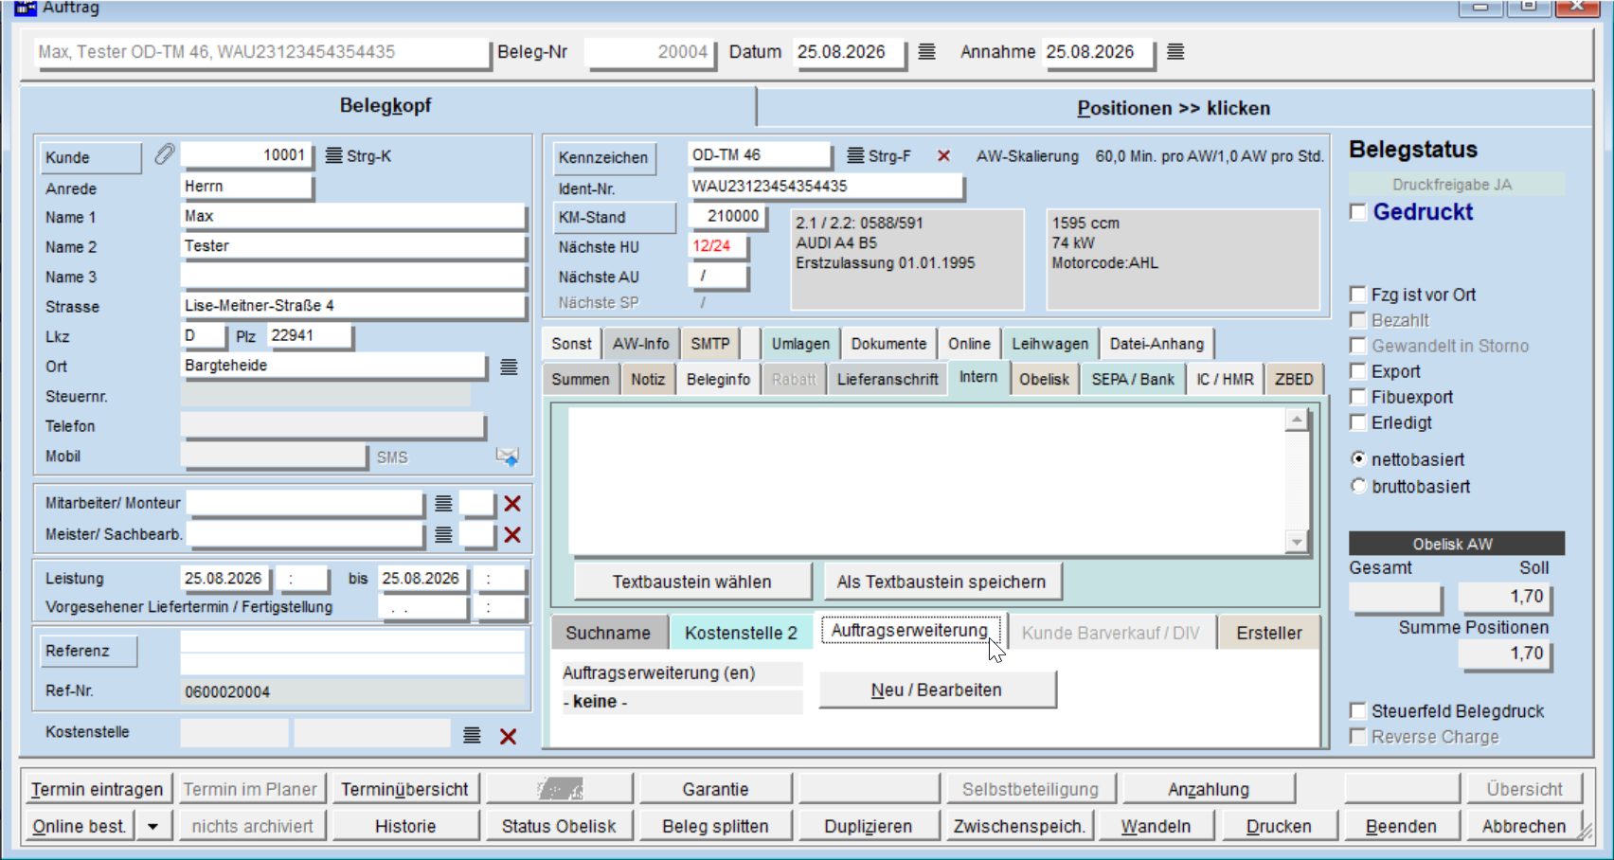1614x860 pixels.
Task: Mark the order as Erledigt
Action: tap(1358, 422)
